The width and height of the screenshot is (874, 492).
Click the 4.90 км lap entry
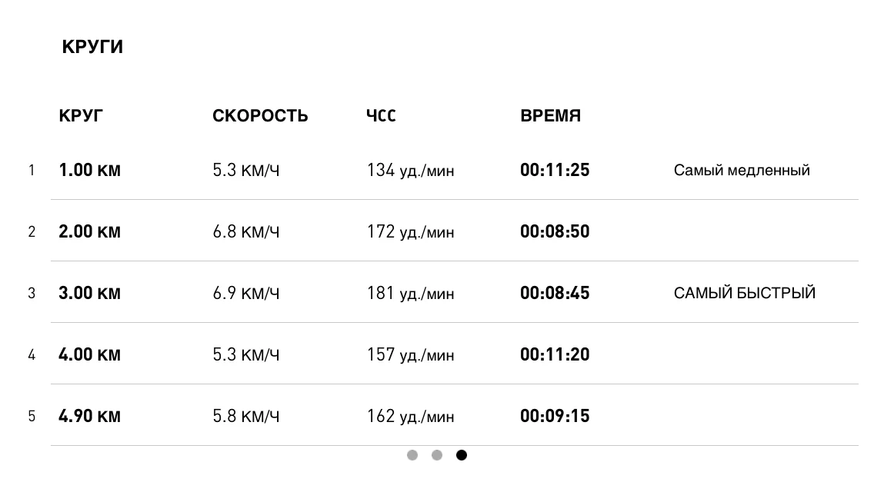pos(89,416)
